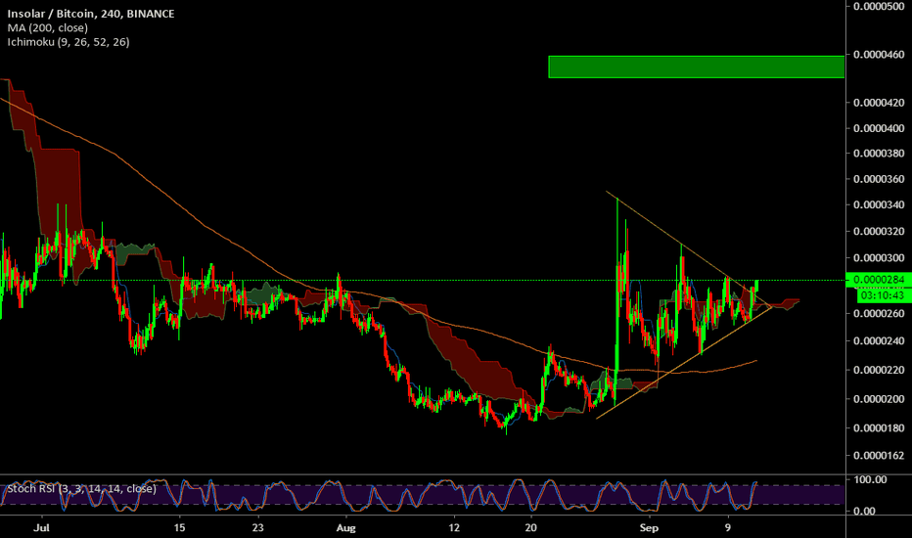Select the MA (200, close) indicator label

[x=48, y=28]
